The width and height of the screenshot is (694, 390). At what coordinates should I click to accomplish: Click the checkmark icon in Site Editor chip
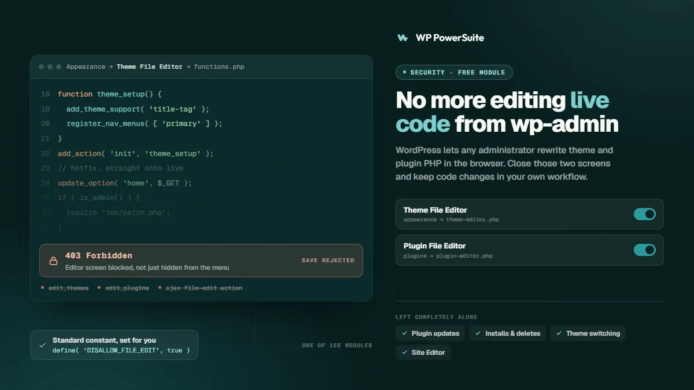[x=404, y=352]
